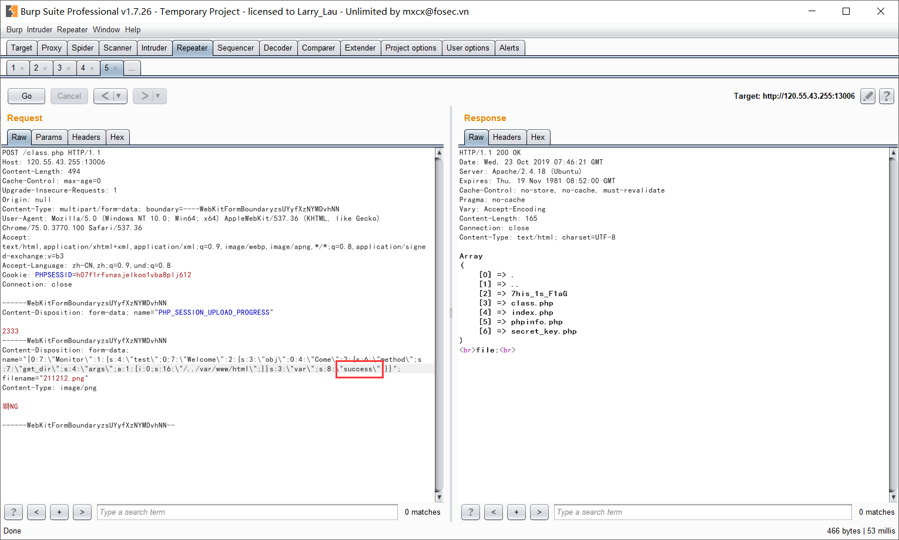The image size is (899, 540).
Task: Close Repeater tab 3 with its x
Action: [69, 68]
